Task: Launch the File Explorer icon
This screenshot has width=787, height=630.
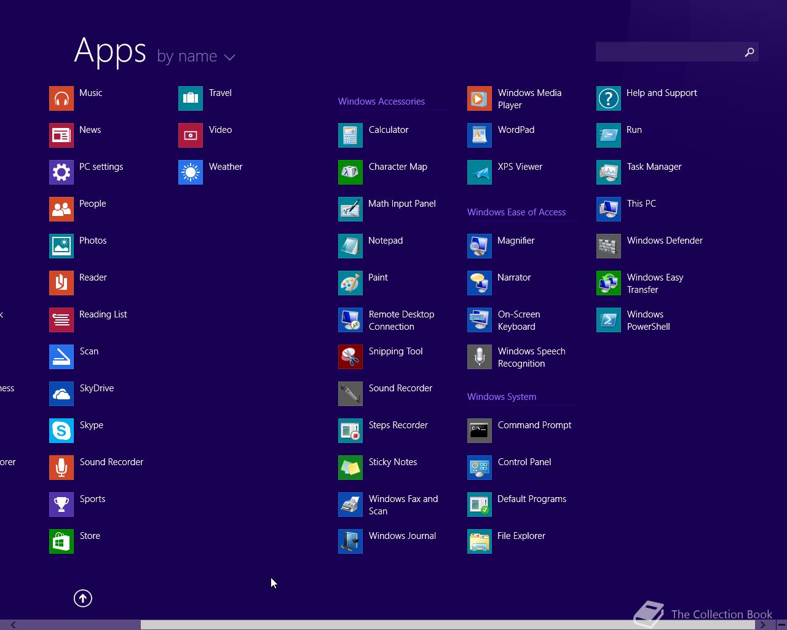Action: pos(480,541)
